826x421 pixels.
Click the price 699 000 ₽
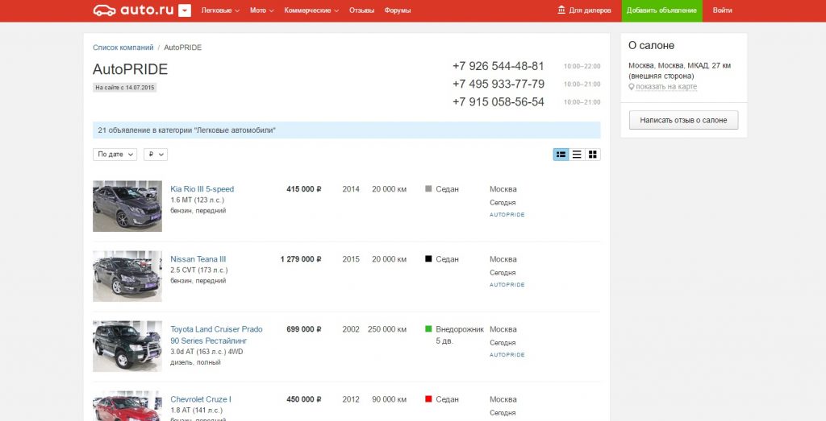coord(304,329)
